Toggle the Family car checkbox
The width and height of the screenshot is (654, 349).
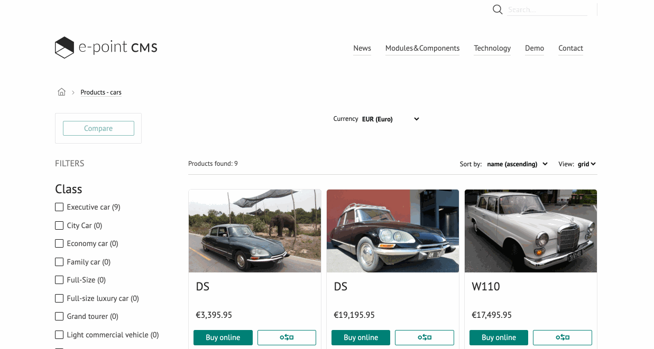[x=59, y=262]
